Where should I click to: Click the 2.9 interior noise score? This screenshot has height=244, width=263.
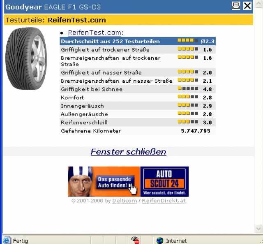point(207,106)
